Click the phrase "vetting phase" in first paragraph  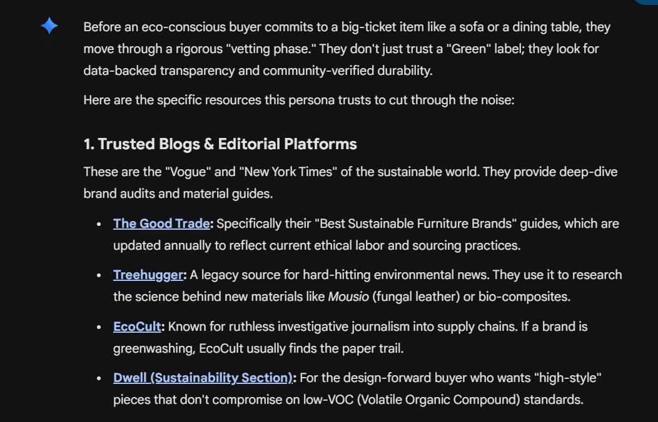268,49
